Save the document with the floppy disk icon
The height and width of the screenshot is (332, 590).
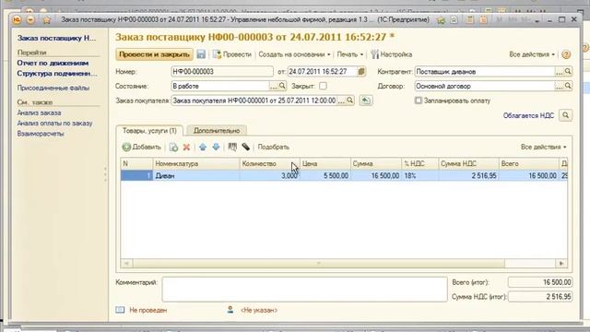coord(201,54)
